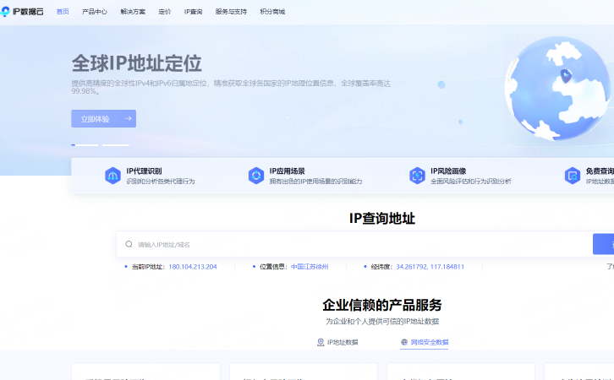
Task: Click the globe icon beside 网络安全数据
Action: 404,342
